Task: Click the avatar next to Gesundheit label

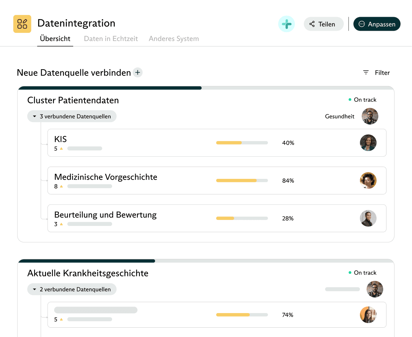Action: tap(370, 116)
